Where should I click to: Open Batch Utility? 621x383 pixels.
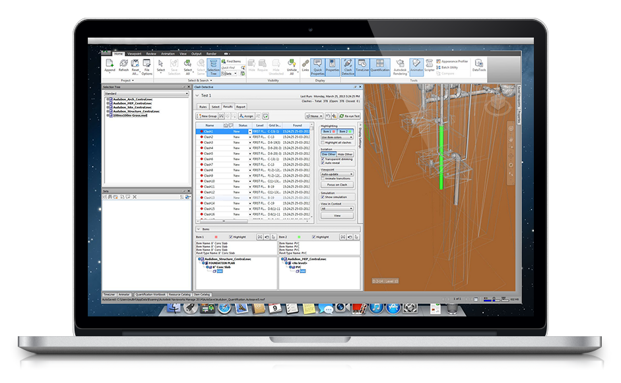447,67
